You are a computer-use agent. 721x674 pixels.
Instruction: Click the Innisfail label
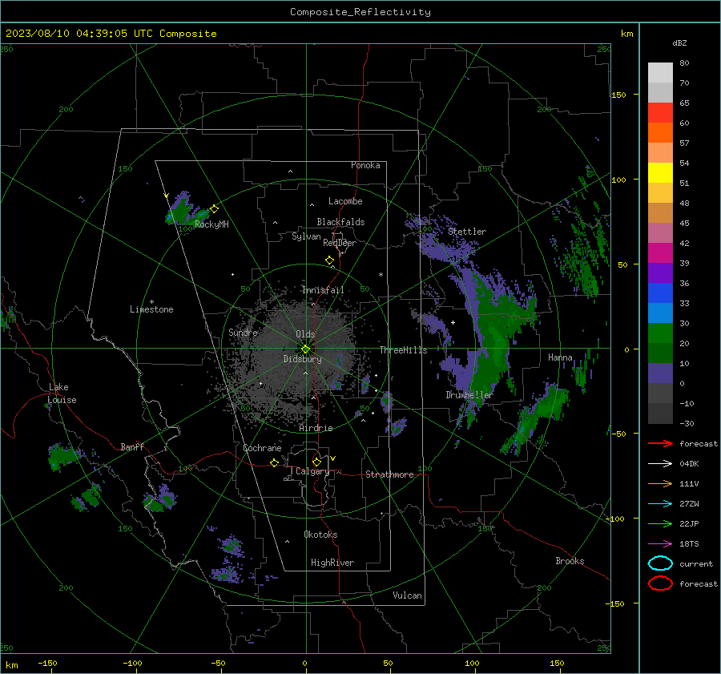pyautogui.click(x=323, y=290)
